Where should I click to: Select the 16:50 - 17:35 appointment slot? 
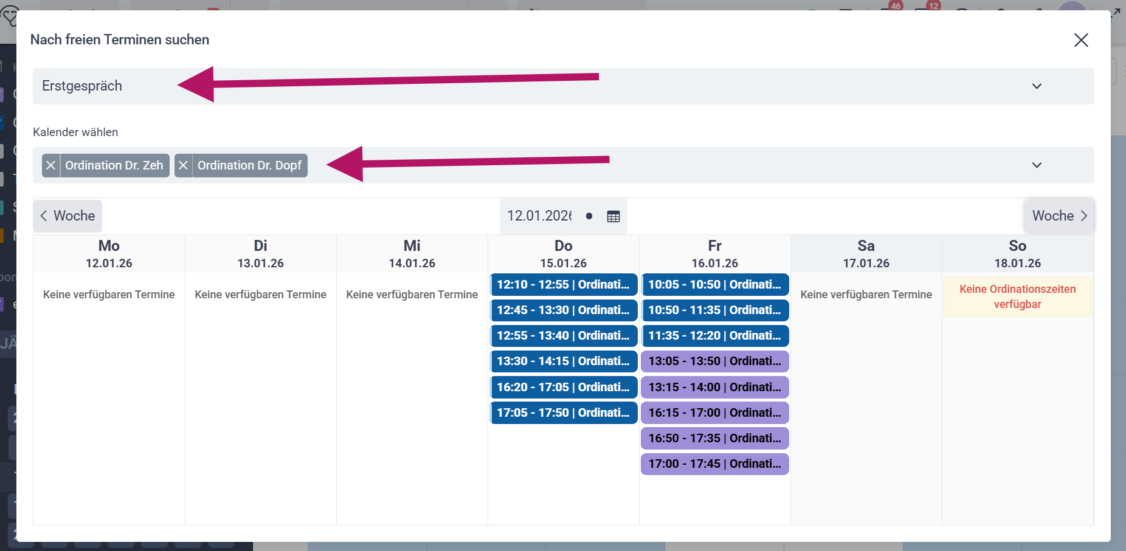click(x=715, y=438)
